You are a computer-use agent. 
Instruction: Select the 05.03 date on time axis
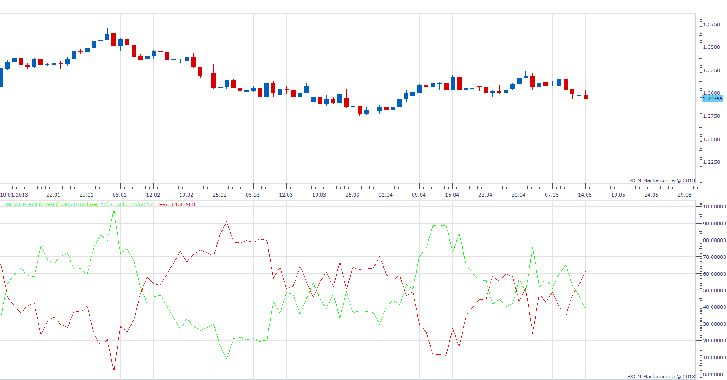click(x=253, y=195)
